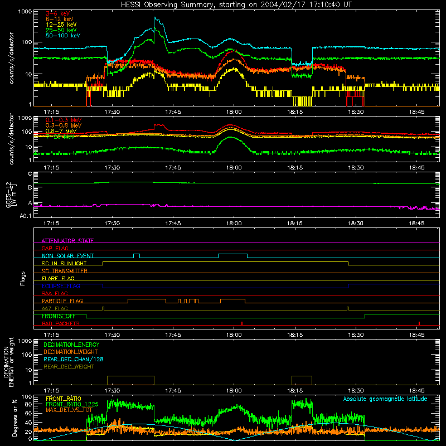Click the SAA_FLAG label
Image resolution: width=446 pixels, height=446 pixels.
pos(55,293)
